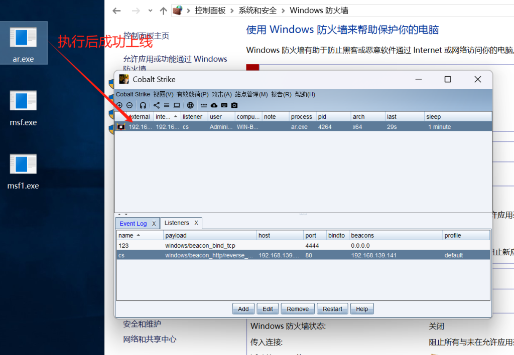Switch to Pivot Graph view icon
Screen dimensions: 514x355
[x=157, y=105]
